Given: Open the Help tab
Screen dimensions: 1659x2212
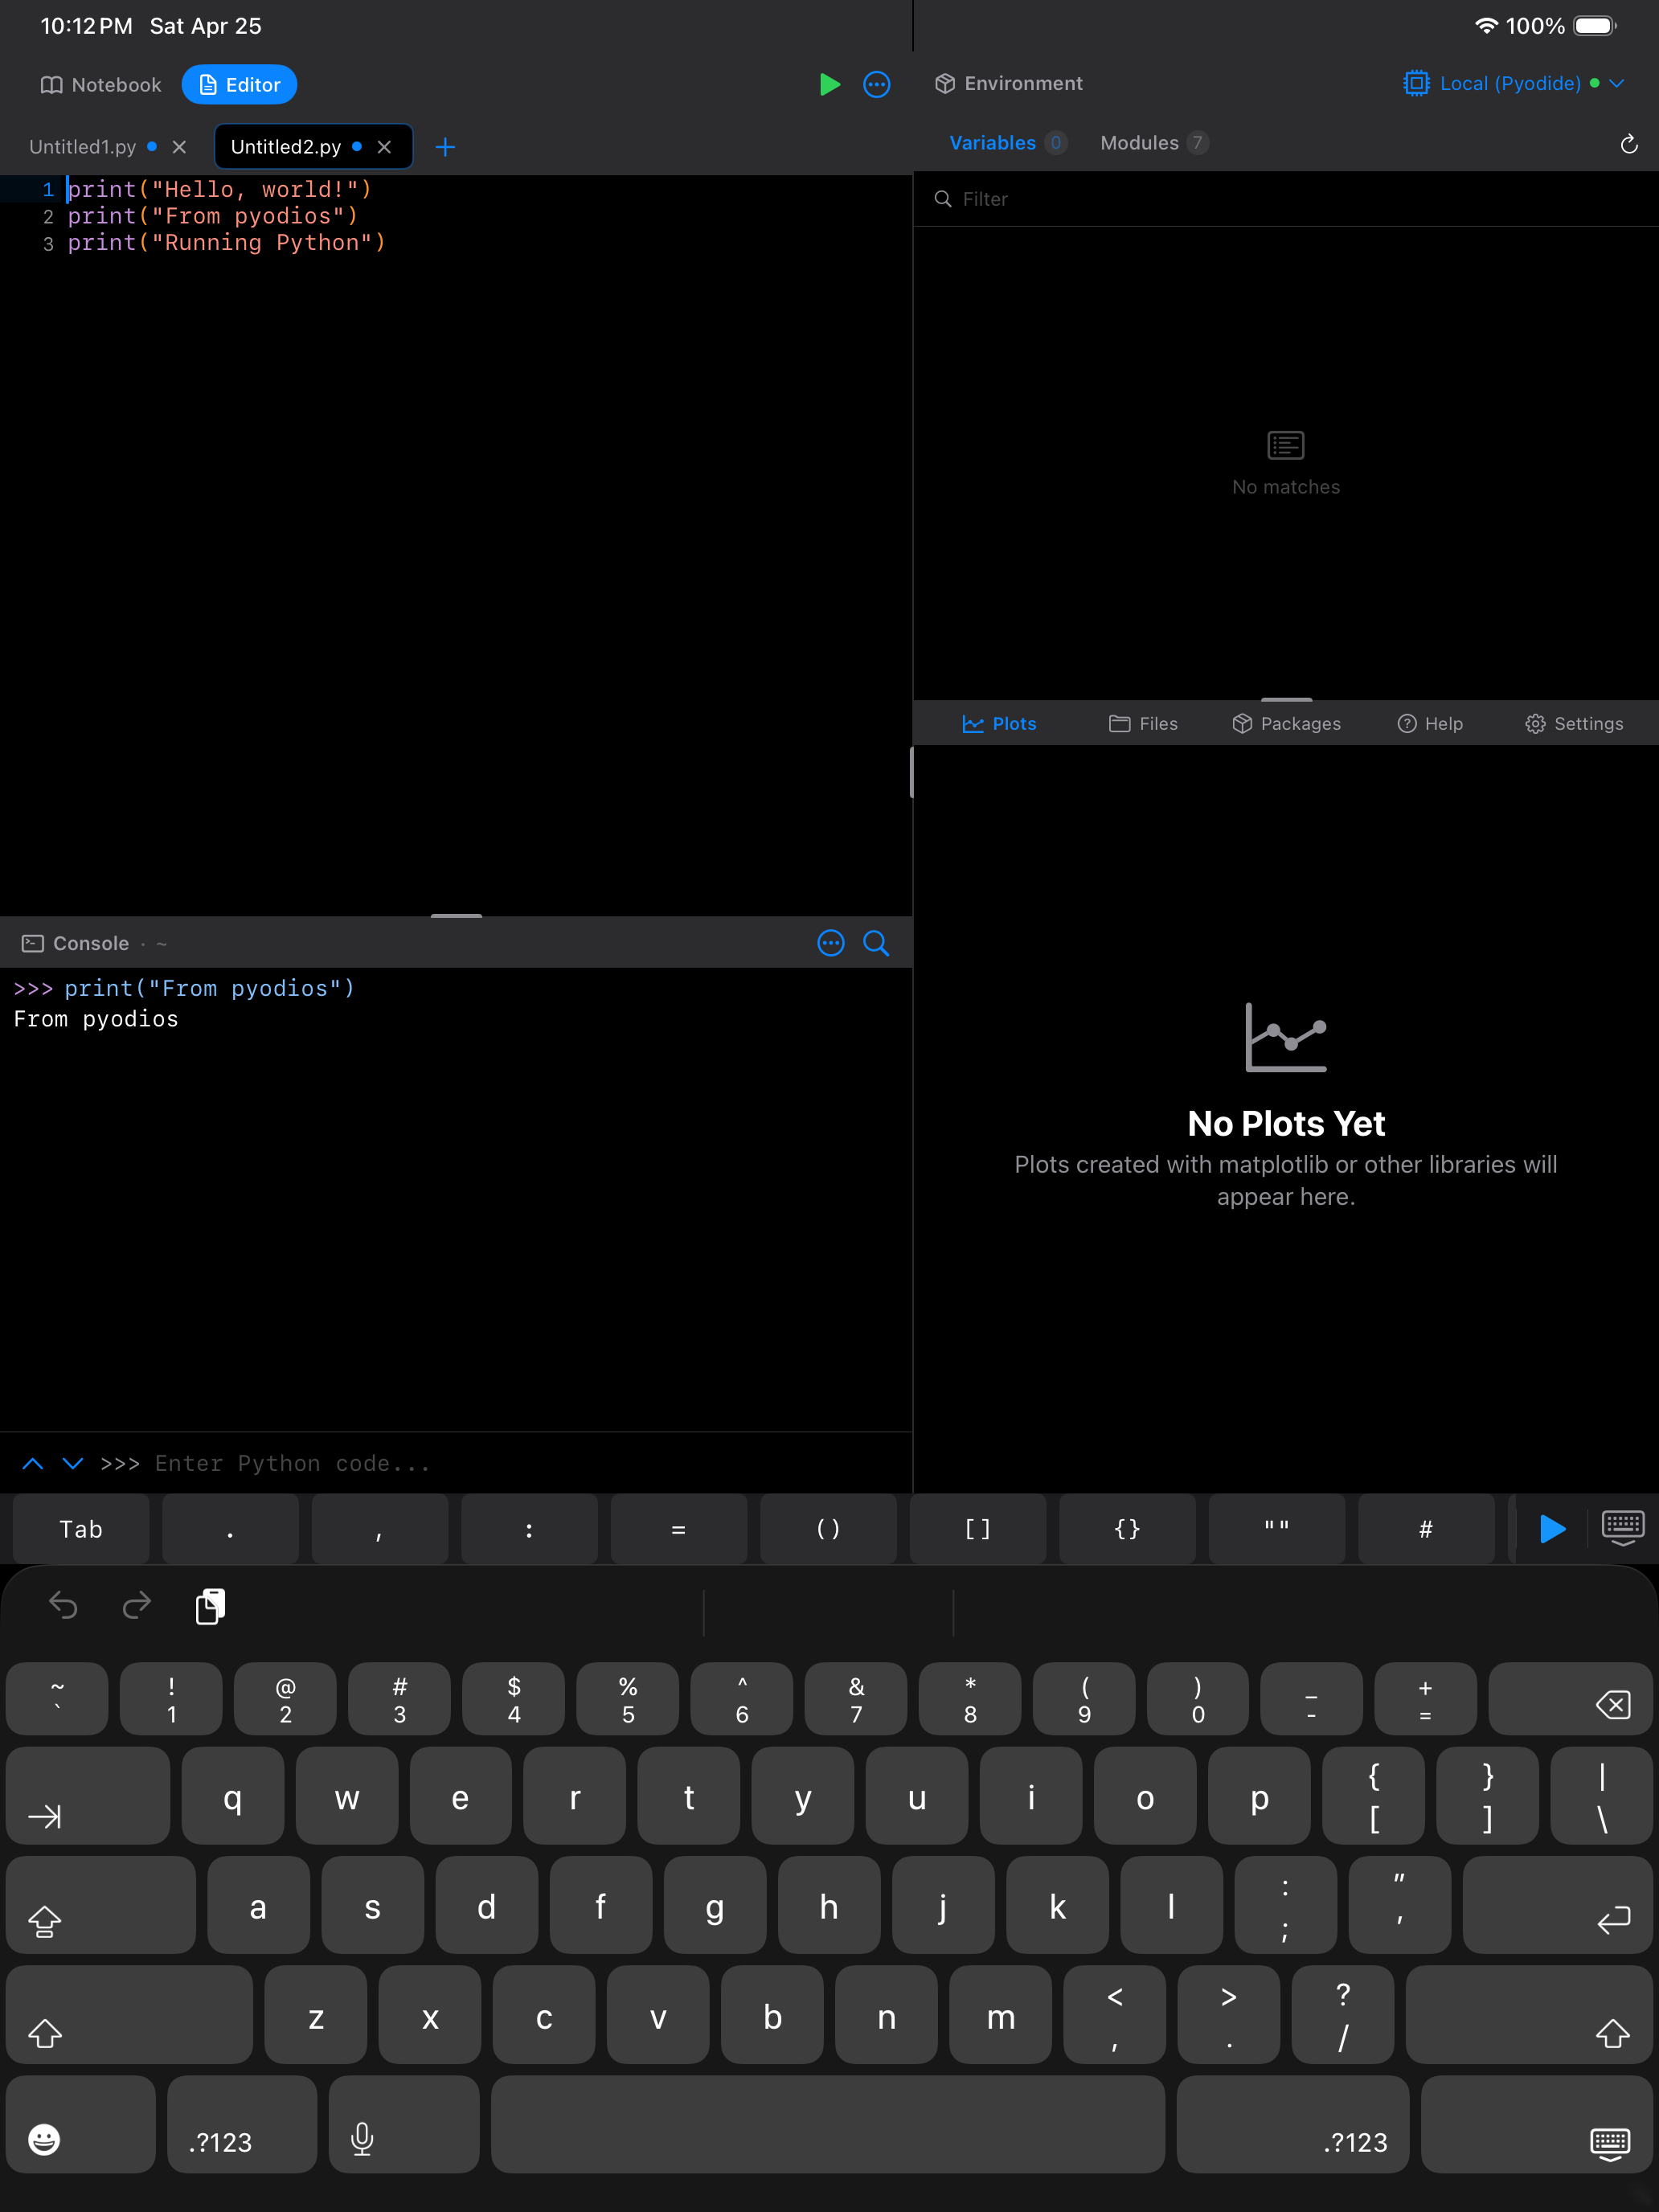Looking at the screenshot, I should pyautogui.click(x=1430, y=724).
